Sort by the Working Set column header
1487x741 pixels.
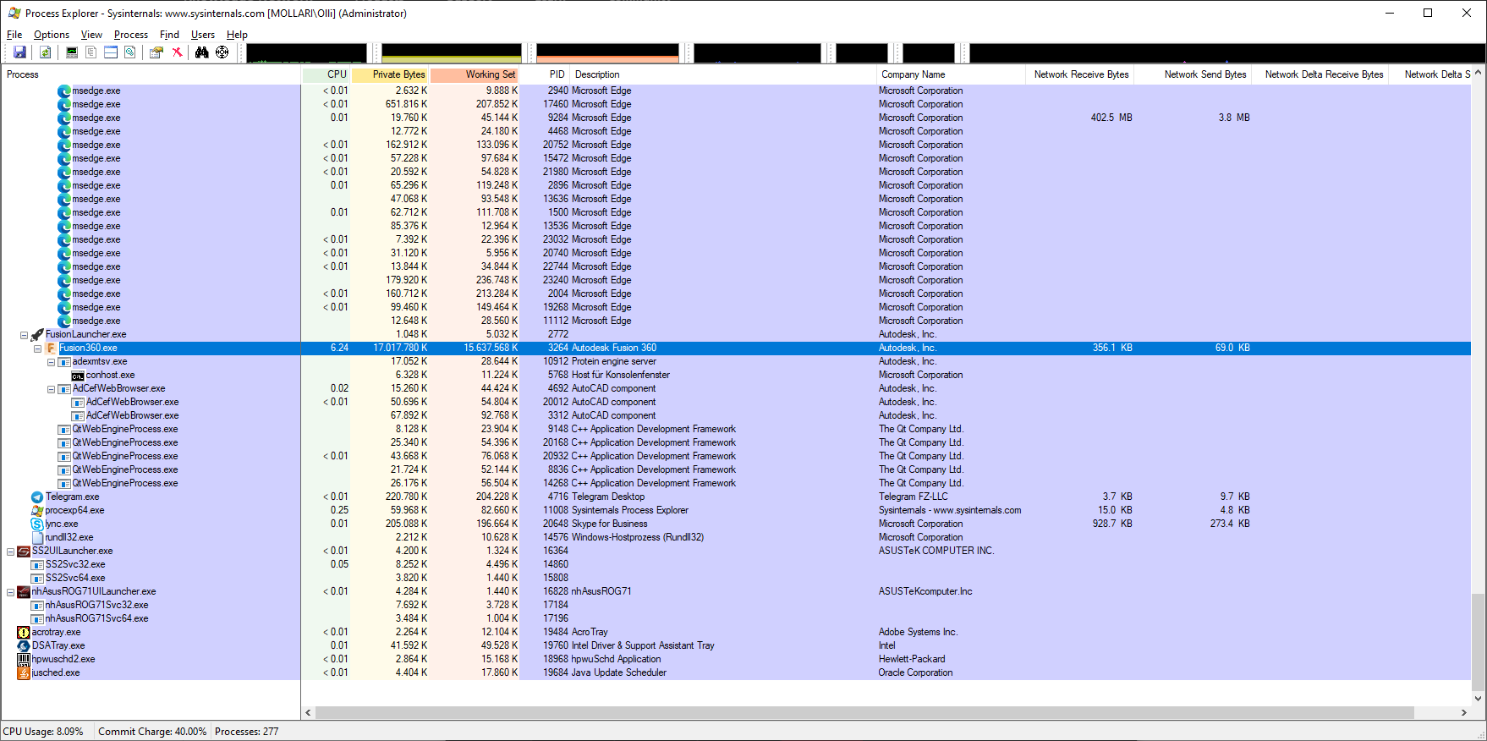475,74
